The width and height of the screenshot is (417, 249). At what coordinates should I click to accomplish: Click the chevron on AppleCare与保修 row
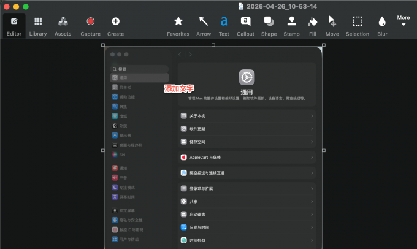(312, 158)
